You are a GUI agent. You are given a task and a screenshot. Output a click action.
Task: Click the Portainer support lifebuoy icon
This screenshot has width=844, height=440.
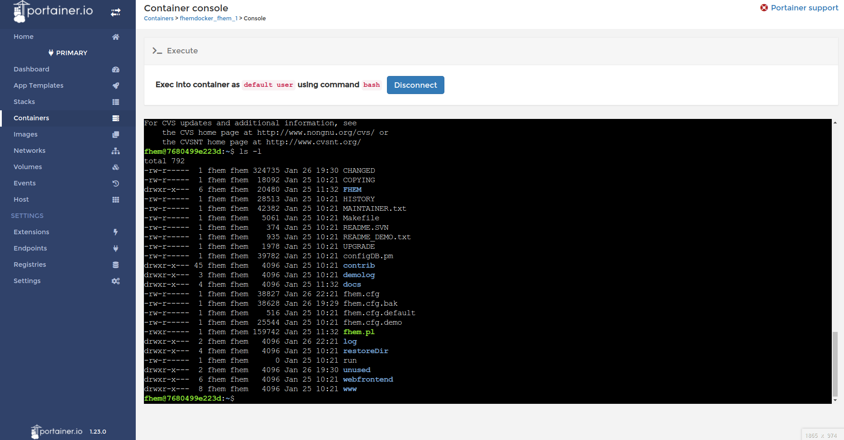tap(764, 8)
